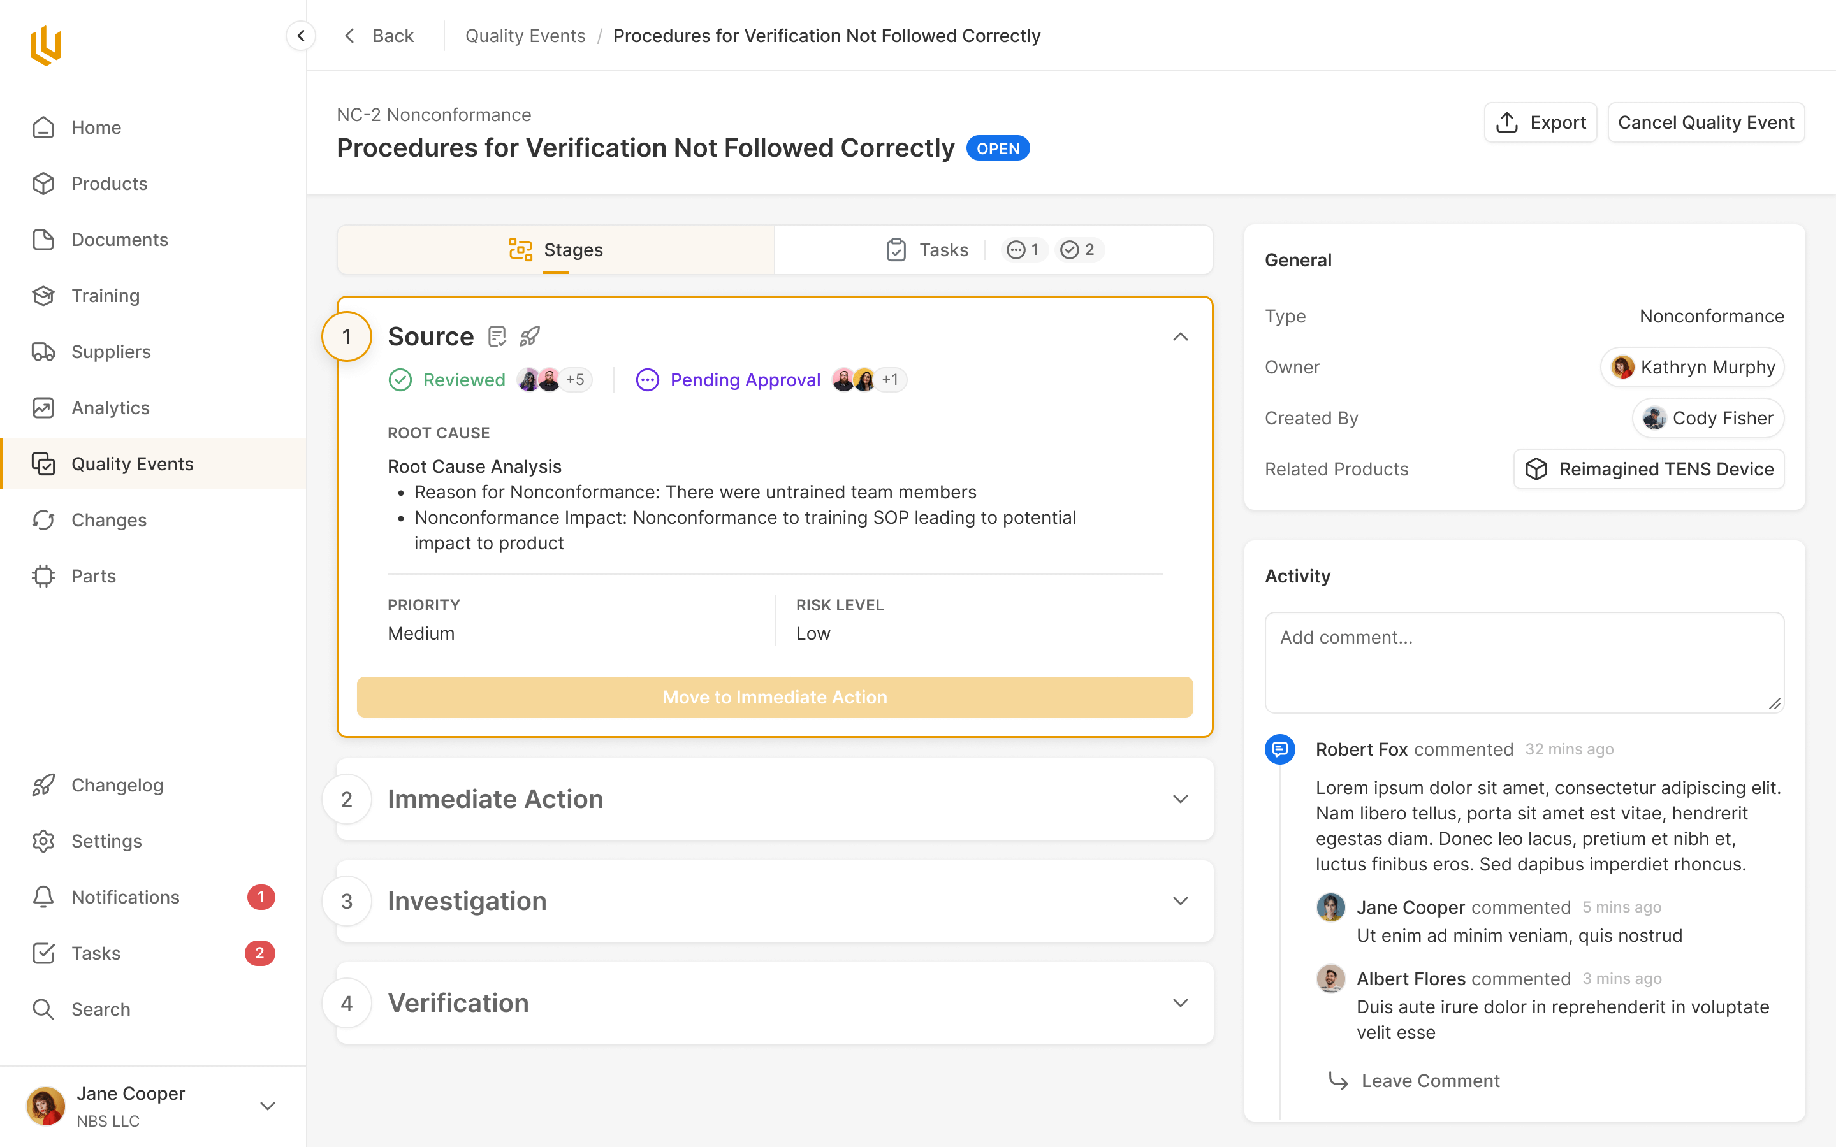
Task: Click the notes icon beside Source heading
Action: pos(497,336)
